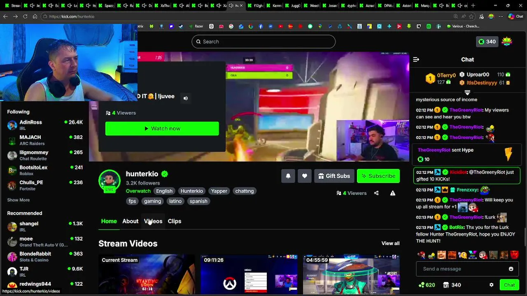This screenshot has width=527, height=296.
Task: Expand Following list with Show More
Action: (19, 200)
